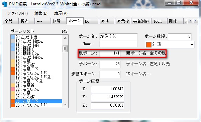This screenshot has width=201, height=122.
Task: Open the 表示(V) menu
Action: click(x=61, y=13)
